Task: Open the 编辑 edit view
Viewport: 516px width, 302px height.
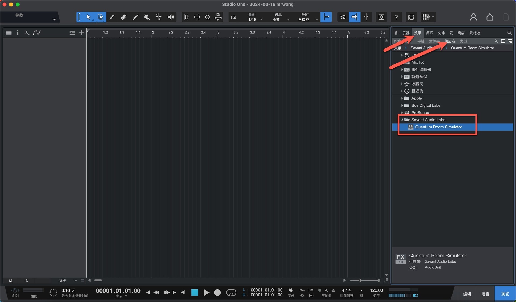Action: point(467,294)
